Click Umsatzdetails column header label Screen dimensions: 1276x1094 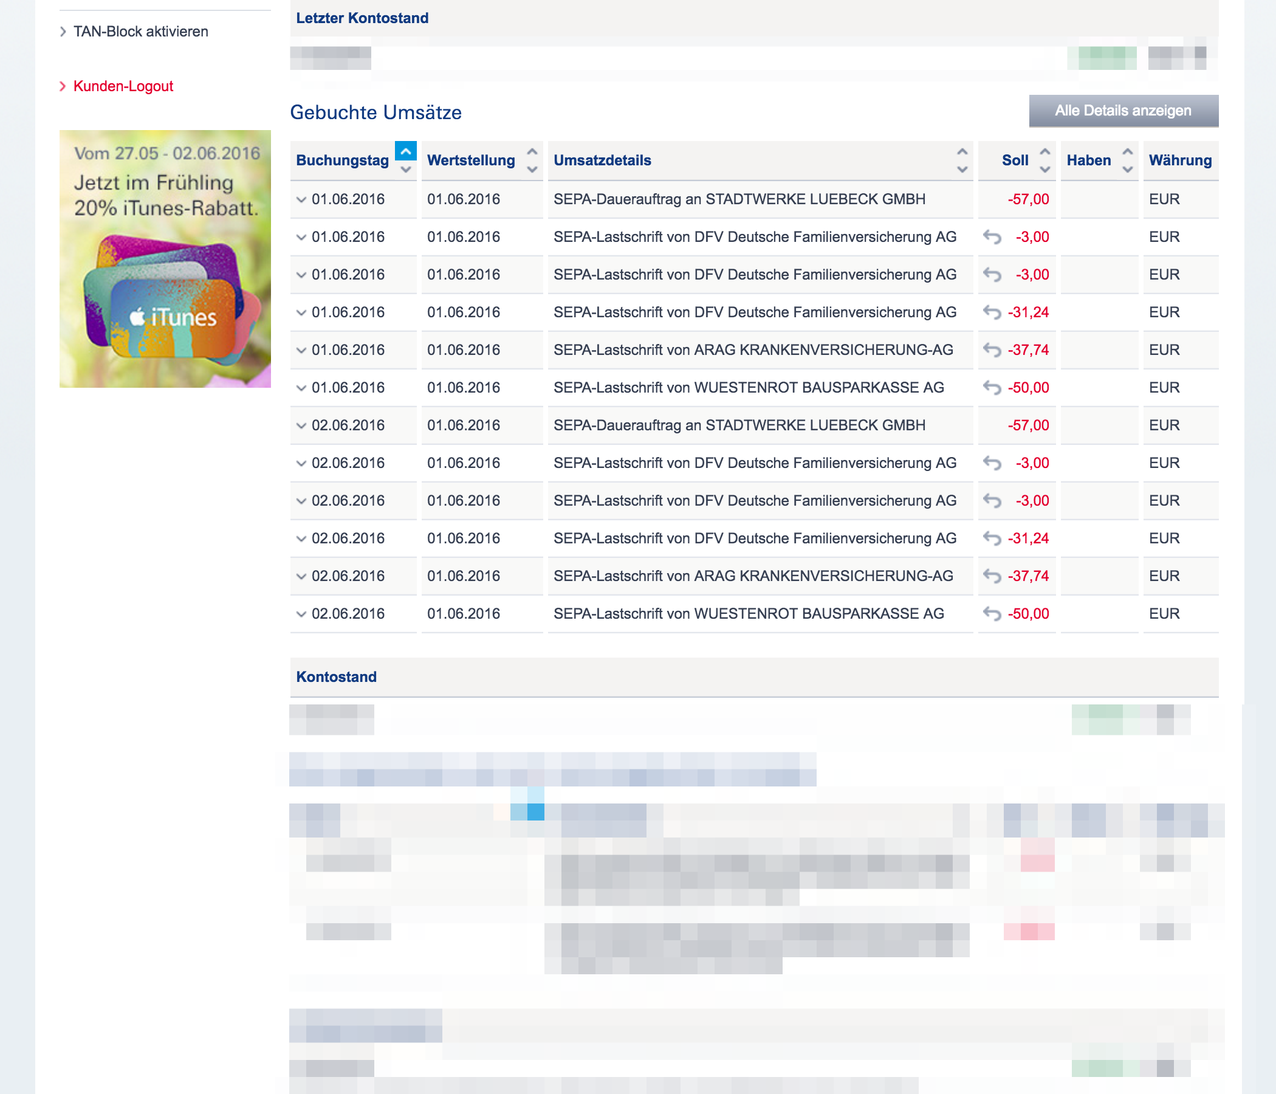602,160
